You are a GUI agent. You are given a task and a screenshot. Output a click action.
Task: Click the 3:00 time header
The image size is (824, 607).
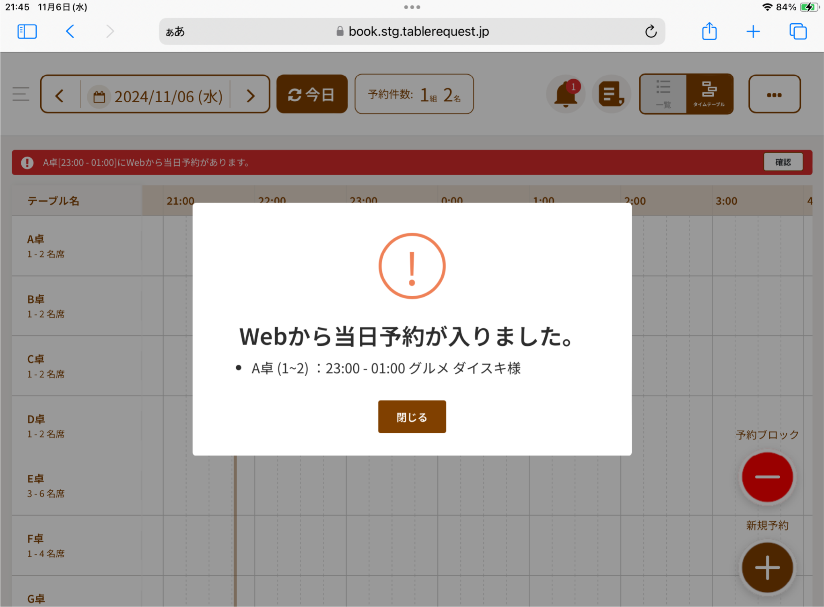726,201
